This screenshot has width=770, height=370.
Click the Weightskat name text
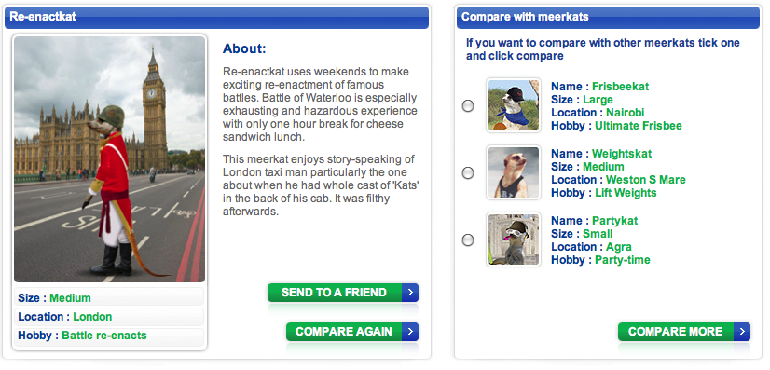click(x=622, y=154)
